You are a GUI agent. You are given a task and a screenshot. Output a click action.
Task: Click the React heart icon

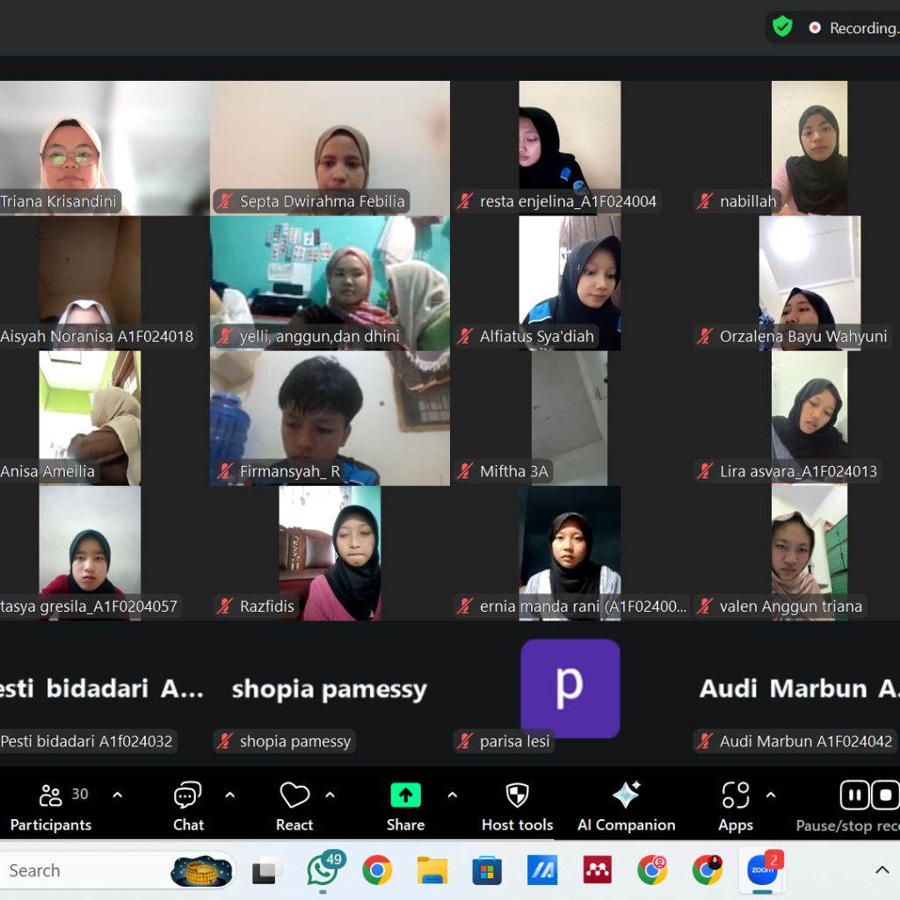294,807
